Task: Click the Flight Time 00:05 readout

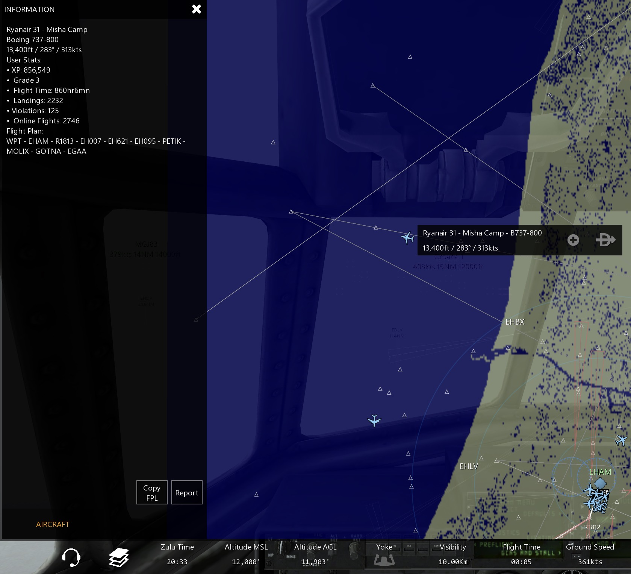Action: (x=521, y=554)
